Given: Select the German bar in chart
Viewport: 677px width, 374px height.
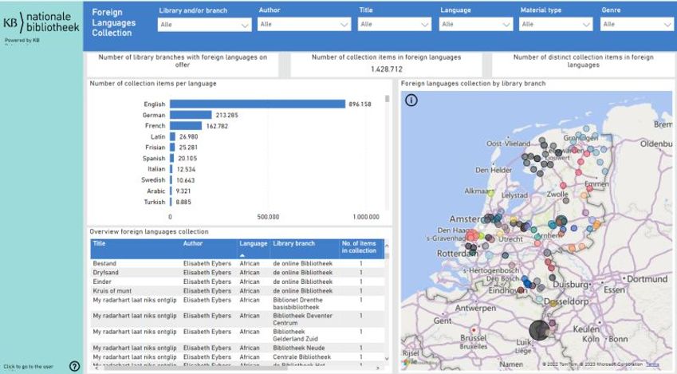Looking at the screenshot, I should pyautogui.click(x=191, y=115).
